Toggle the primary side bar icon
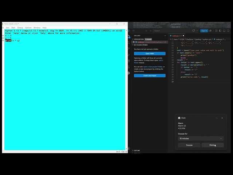The image size is (233, 175). [x=220, y=31]
